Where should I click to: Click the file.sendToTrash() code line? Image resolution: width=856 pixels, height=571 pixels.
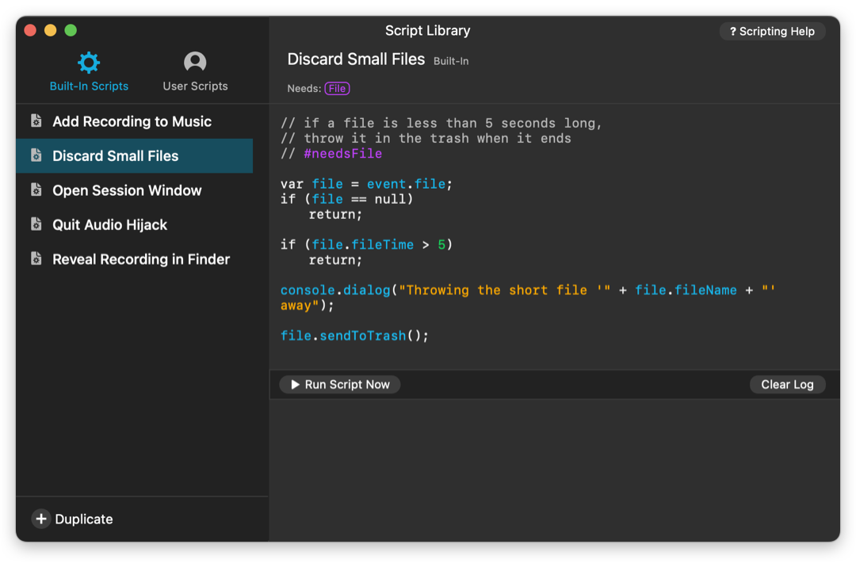(x=355, y=335)
